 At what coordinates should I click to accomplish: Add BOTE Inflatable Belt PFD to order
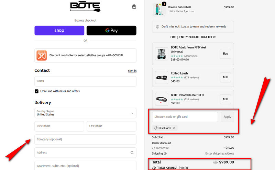(225, 99)
